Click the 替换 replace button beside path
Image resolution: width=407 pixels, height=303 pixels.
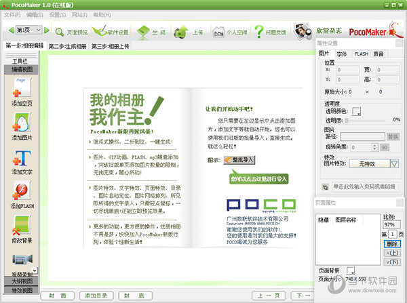(393, 137)
